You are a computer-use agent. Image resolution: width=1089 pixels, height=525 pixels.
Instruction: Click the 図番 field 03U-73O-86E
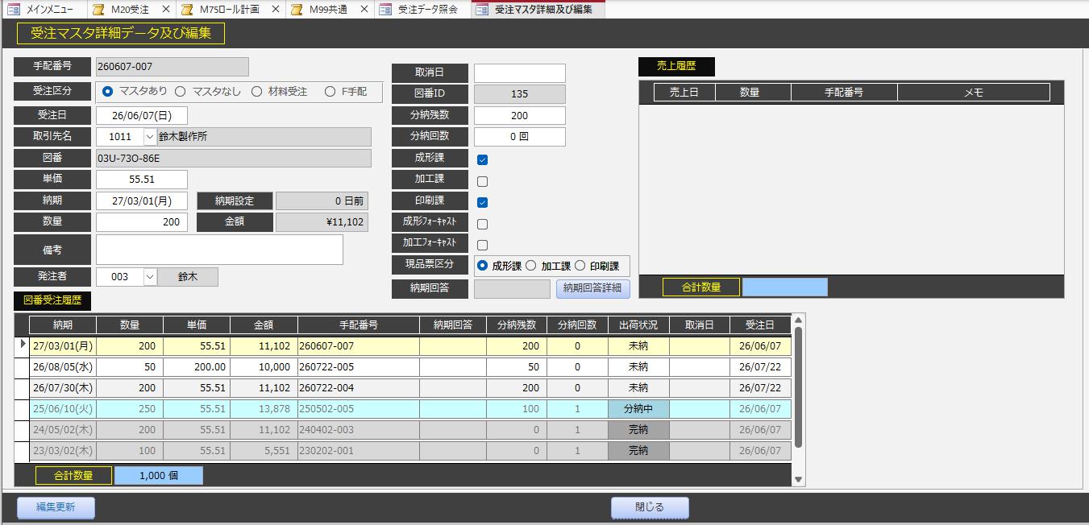[234, 159]
